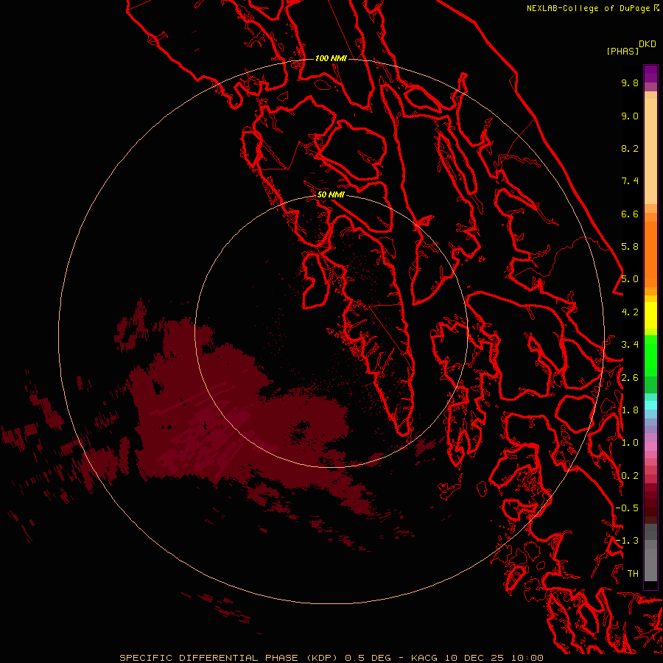This screenshot has width=663, height=663.
Task: Click the 1.8 value on color scale
Action: pyautogui.click(x=630, y=410)
